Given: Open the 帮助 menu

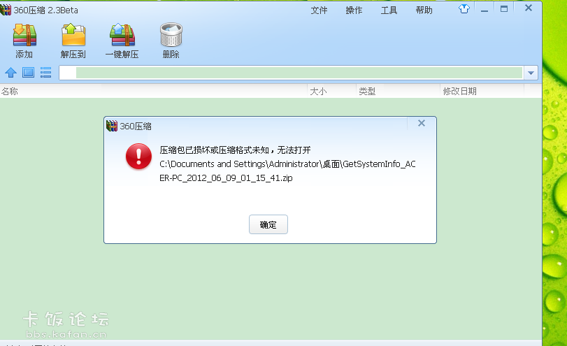Looking at the screenshot, I should click(424, 10).
